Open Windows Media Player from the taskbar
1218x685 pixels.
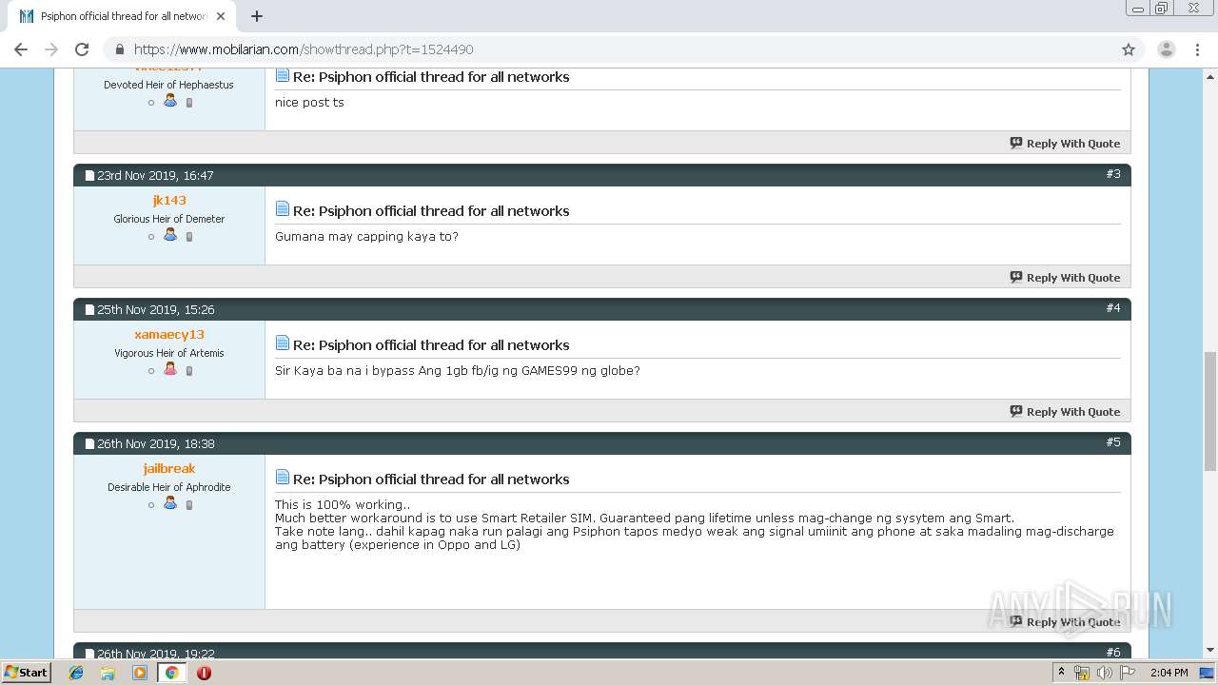click(140, 673)
